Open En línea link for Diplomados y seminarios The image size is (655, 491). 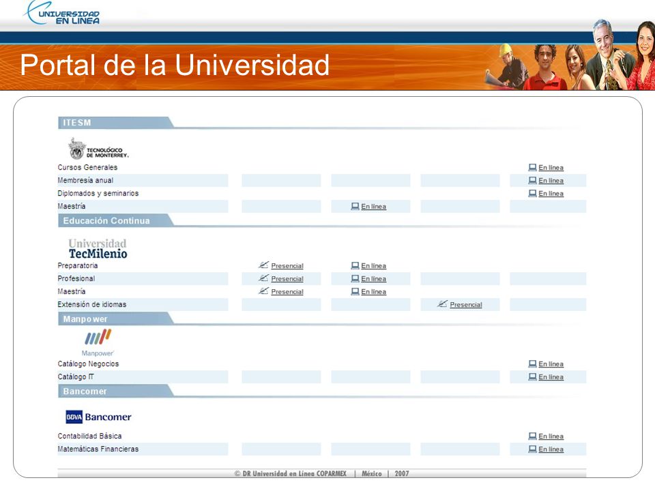551,194
